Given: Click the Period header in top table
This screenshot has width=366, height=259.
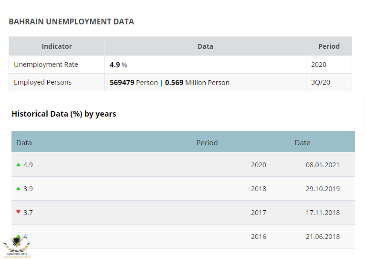Looking at the screenshot, I should click(329, 46).
